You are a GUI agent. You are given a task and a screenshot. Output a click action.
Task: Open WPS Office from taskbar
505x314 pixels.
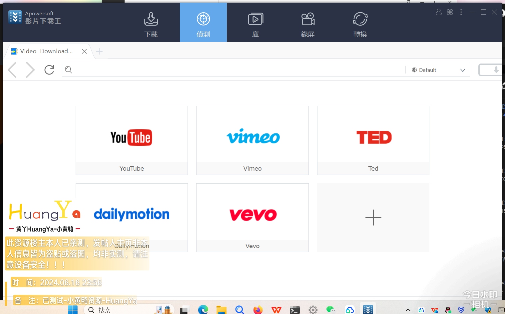276,310
